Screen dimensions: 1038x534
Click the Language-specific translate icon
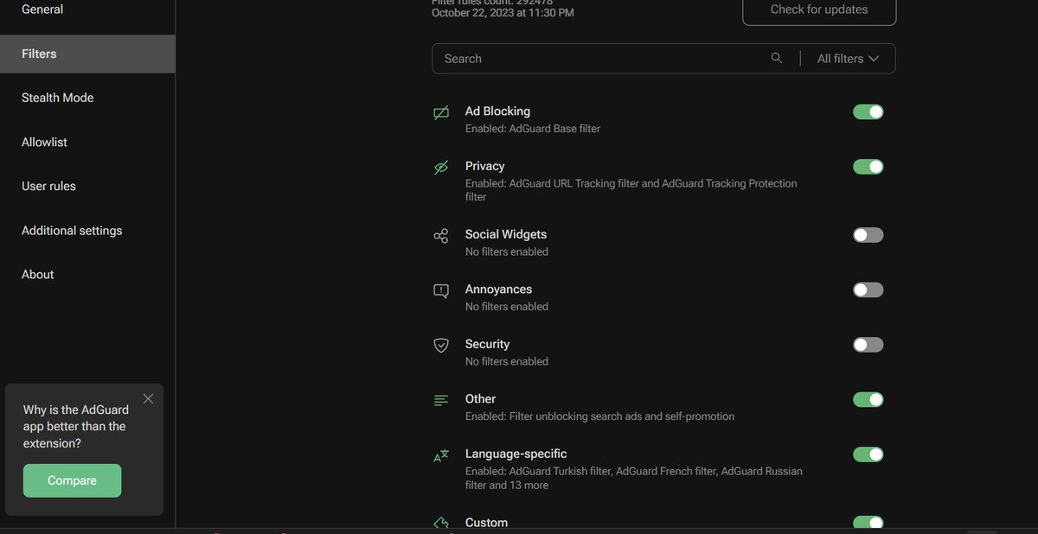[441, 455]
